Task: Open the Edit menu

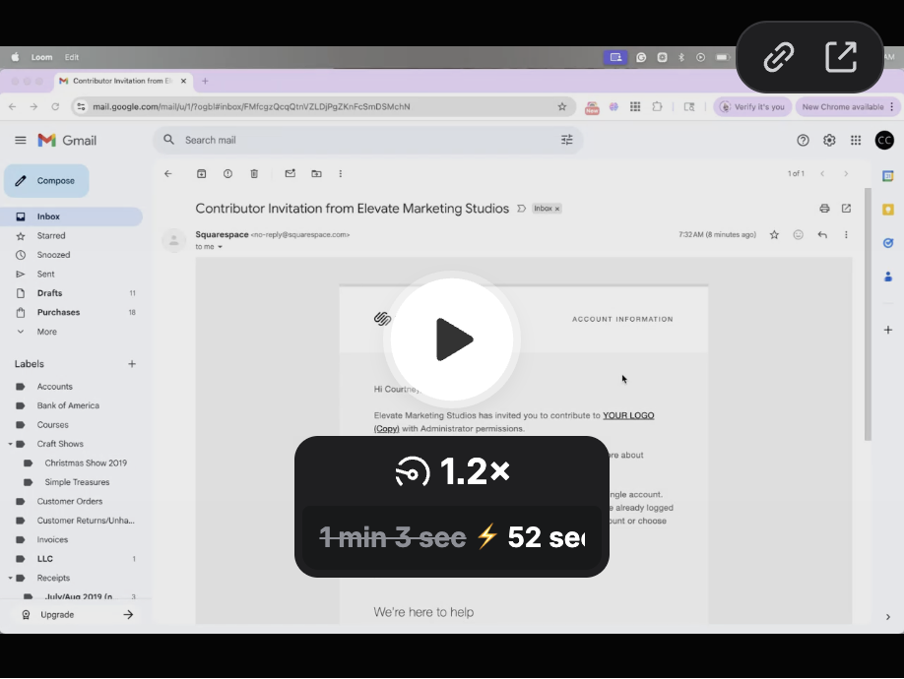Action: coord(72,57)
